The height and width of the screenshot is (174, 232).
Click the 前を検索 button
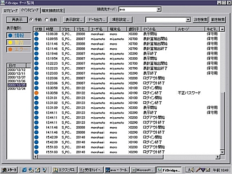pyautogui.click(x=218, y=20)
